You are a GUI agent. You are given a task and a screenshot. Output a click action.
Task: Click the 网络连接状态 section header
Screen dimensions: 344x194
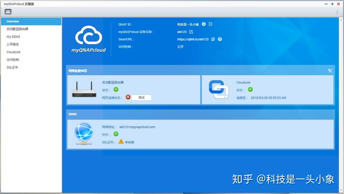point(78,71)
